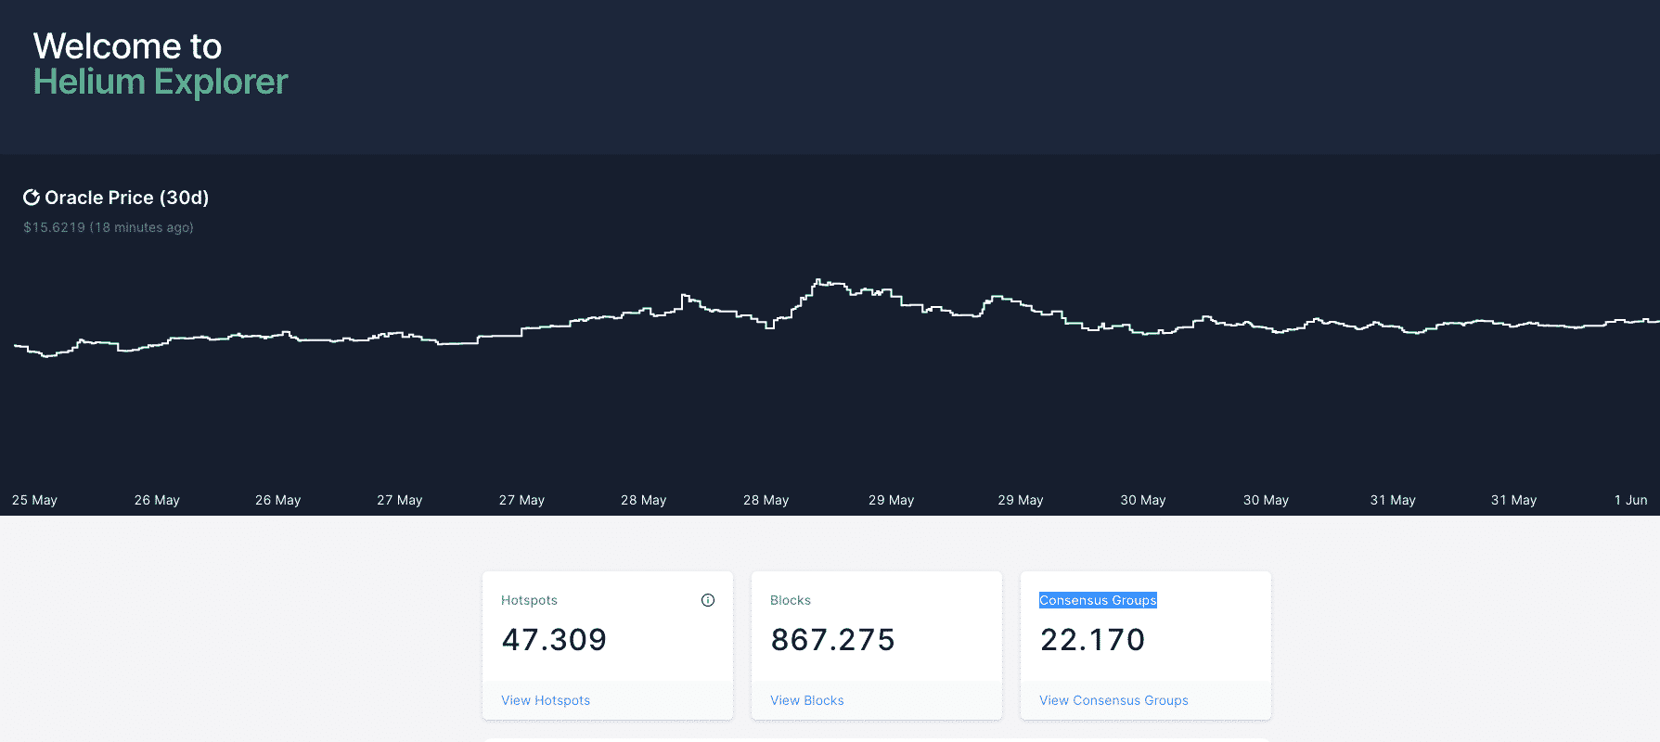Select the 47.309 hotspots count
This screenshot has height=742, width=1660.
point(554,640)
